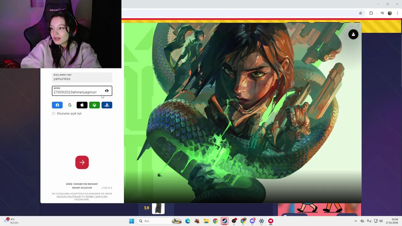Click version text v123.0.4
The image size is (402, 226).
107,188
